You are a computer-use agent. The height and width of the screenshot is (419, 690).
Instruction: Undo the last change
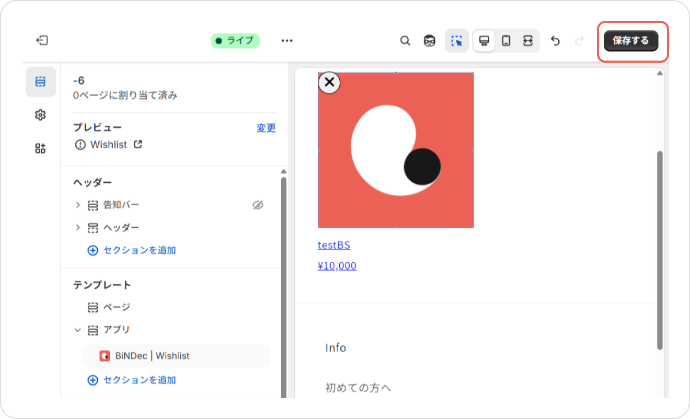pos(555,41)
